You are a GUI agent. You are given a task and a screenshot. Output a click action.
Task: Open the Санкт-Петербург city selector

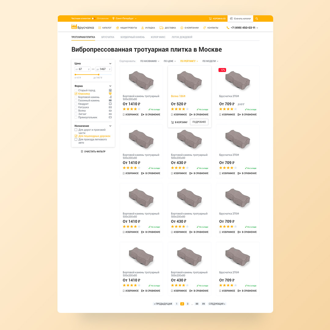[x=124, y=19]
